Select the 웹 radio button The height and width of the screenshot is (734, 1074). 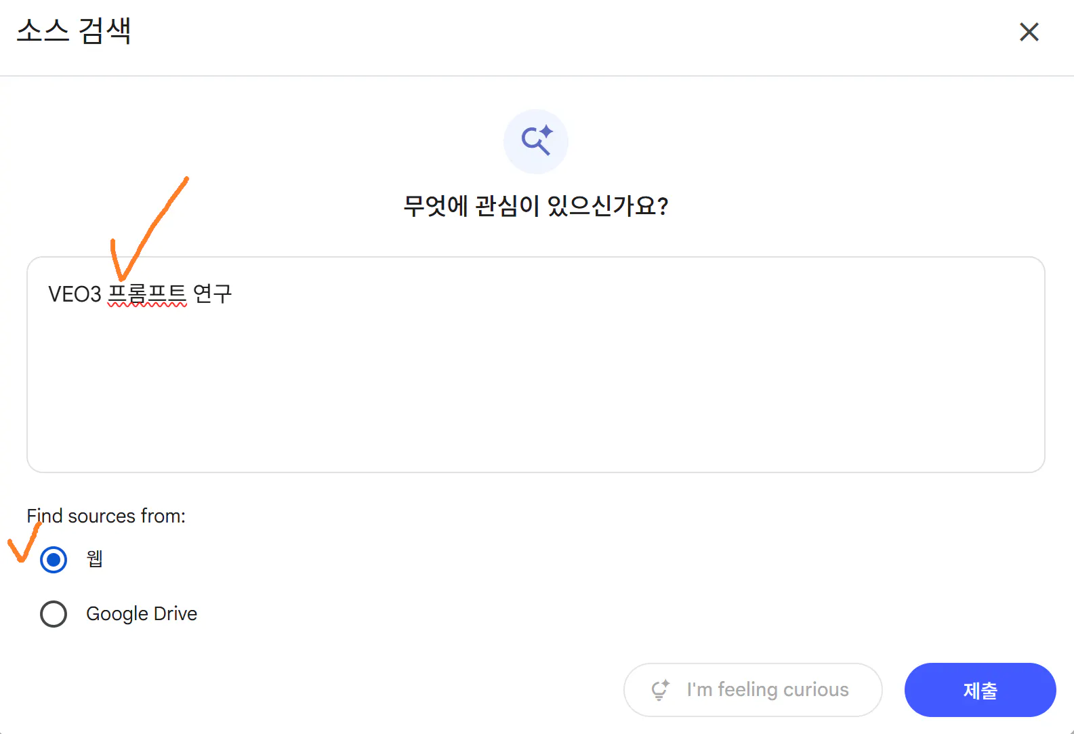54,560
